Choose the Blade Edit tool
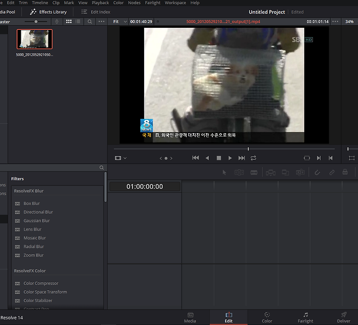Viewport: 358px width, 325px height. coord(254,172)
